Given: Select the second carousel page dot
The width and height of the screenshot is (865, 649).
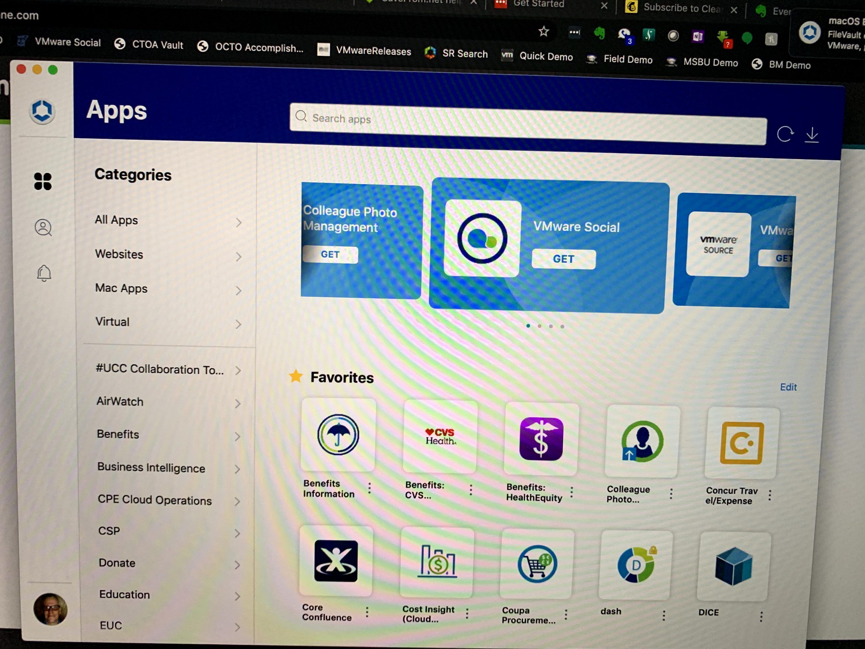Looking at the screenshot, I should [540, 326].
